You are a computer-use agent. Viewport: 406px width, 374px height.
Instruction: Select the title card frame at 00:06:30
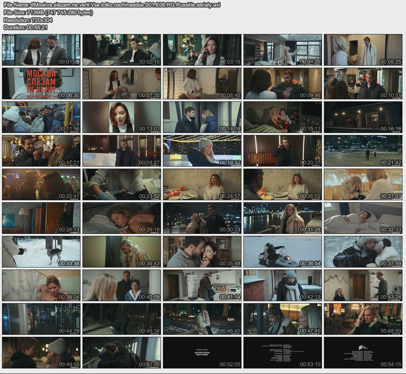coord(41,84)
